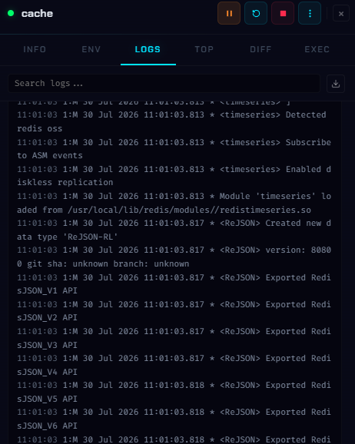Image resolution: width=355 pixels, height=444 pixels.
Task: Select log line 'version: 80800 git sha'
Action: tap(174, 257)
